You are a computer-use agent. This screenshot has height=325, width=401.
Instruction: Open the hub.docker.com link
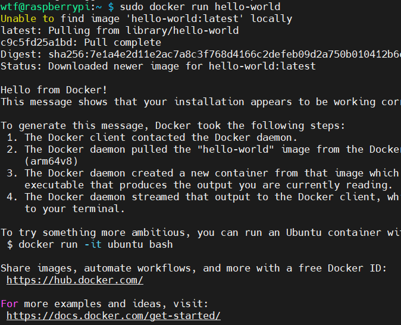click(75, 280)
